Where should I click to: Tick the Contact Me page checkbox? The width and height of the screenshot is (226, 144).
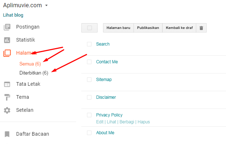(89, 62)
